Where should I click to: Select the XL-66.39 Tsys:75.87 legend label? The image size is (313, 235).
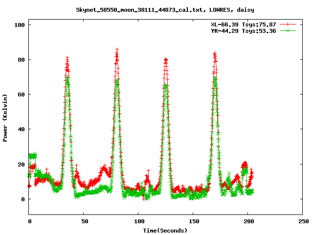click(244, 24)
